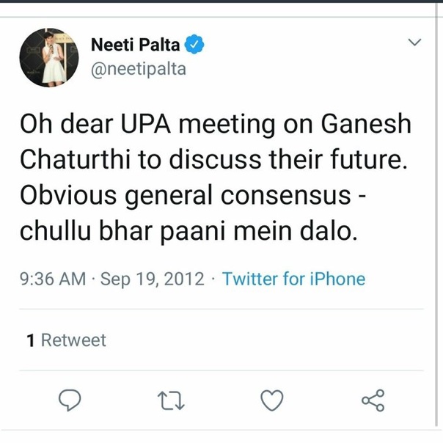Click the Neeti Palta display name
This screenshot has height=443, width=443.
(x=136, y=45)
